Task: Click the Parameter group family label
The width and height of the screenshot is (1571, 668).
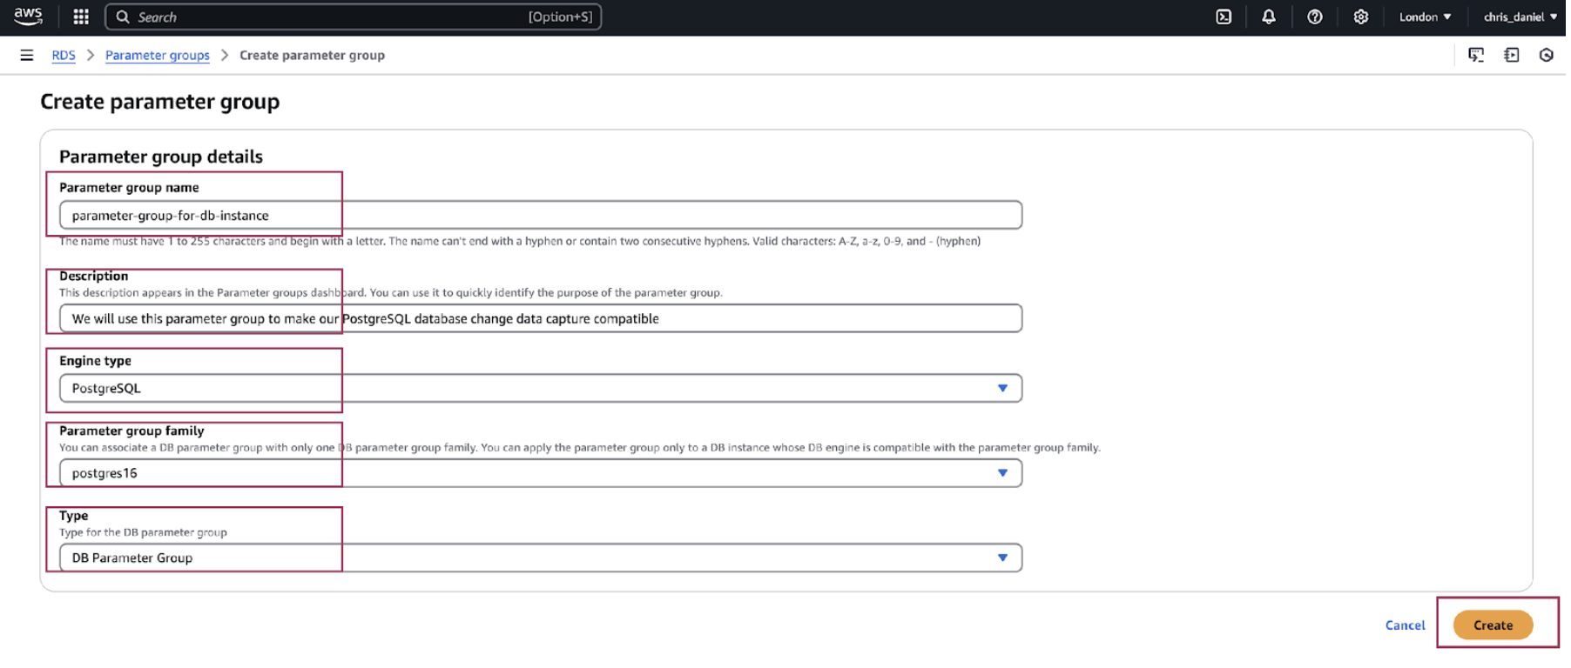Action: tap(131, 431)
